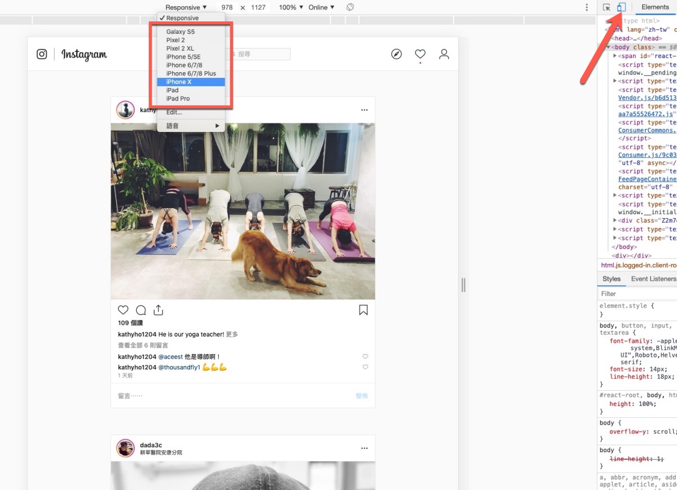Edit the viewport width field 978
This screenshot has width=677, height=490.
(227, 7)
